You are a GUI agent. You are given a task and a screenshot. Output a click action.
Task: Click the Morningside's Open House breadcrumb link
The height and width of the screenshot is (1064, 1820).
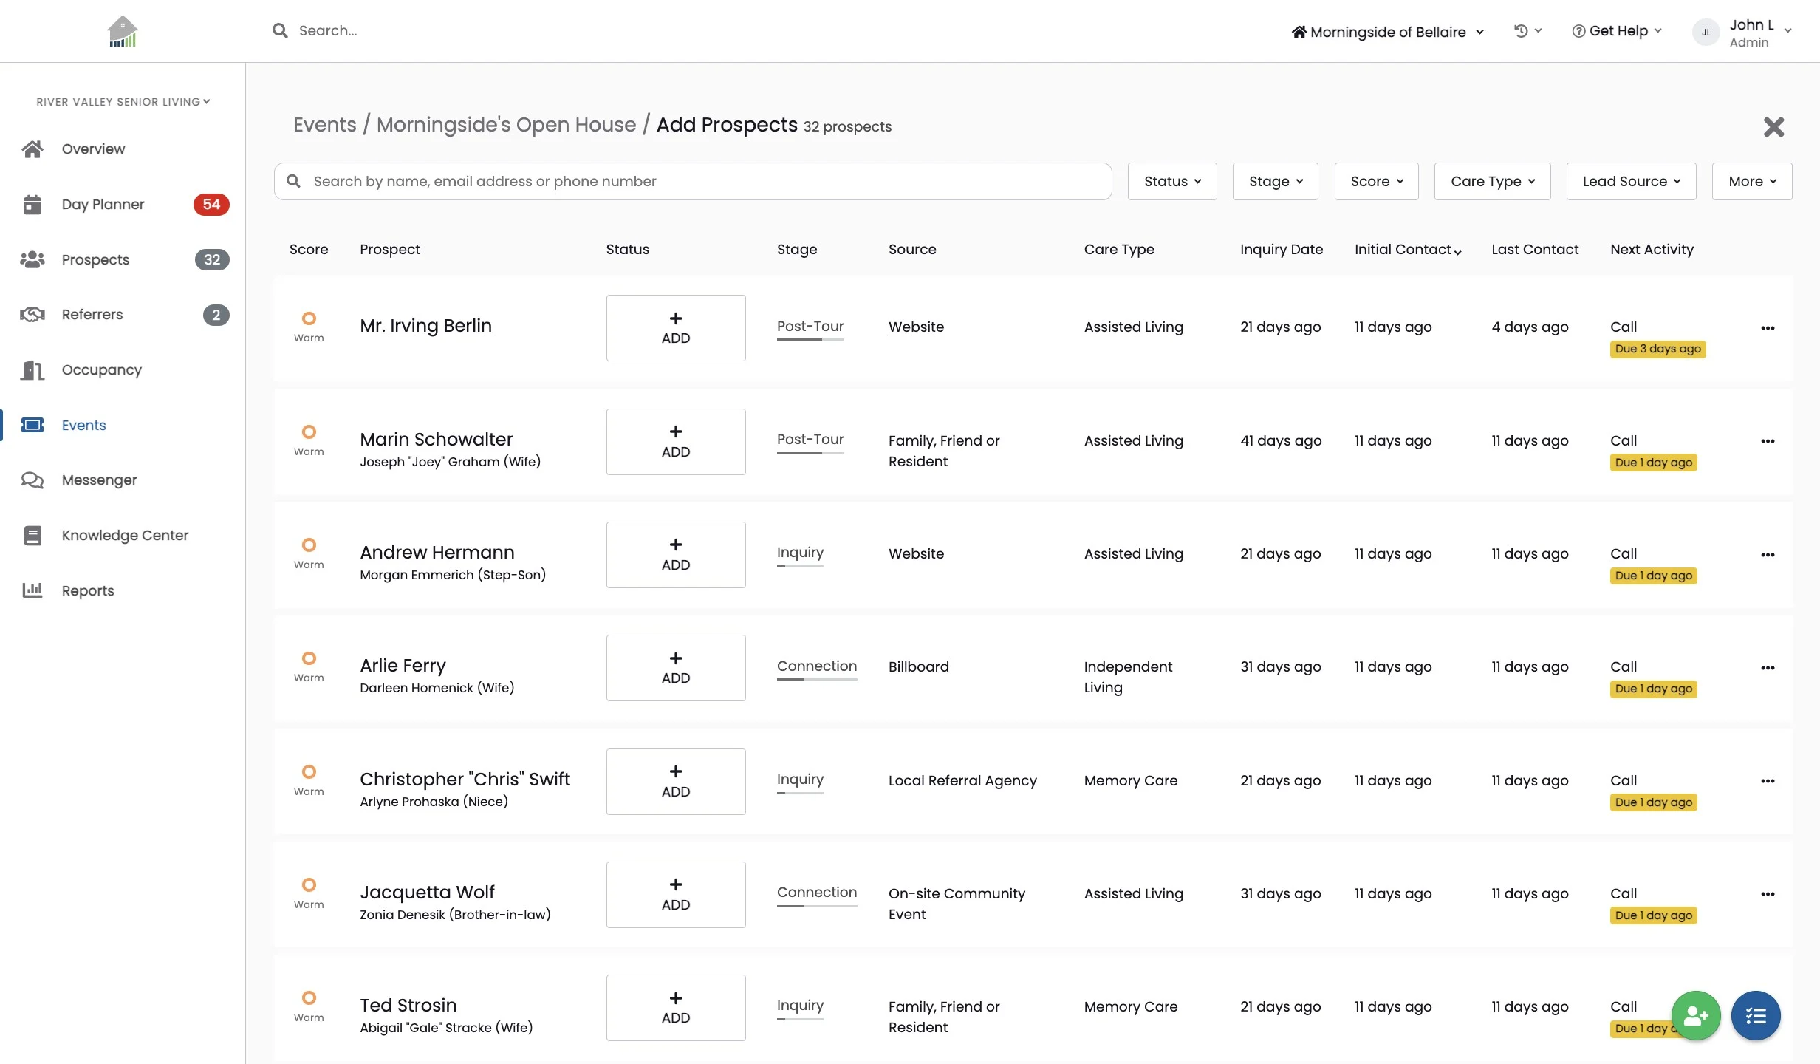[506, 124]
